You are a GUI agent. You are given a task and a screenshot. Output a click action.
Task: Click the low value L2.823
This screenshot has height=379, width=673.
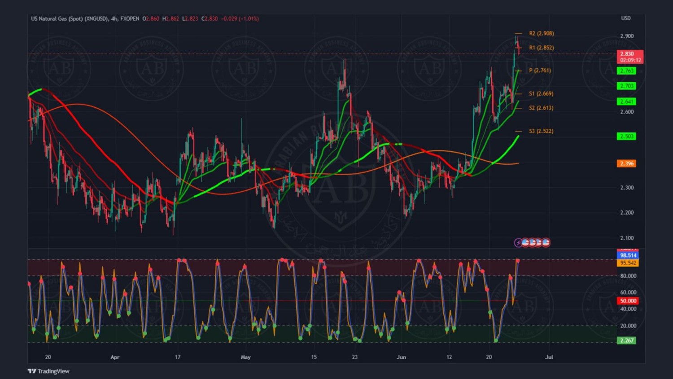tap(190, 19)
